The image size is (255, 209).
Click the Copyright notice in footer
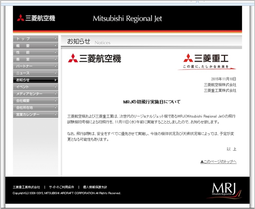click(67, 193)
